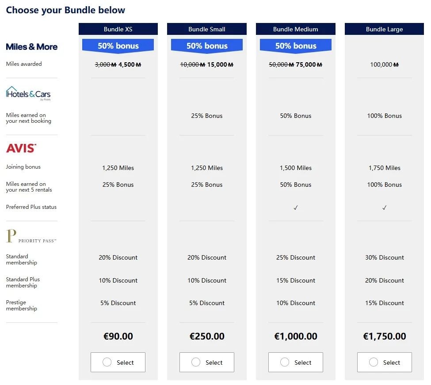Click the Bundle Small 50% bonus banner
431x385 pixels.
pyautogui.click(x=207, y=45)
